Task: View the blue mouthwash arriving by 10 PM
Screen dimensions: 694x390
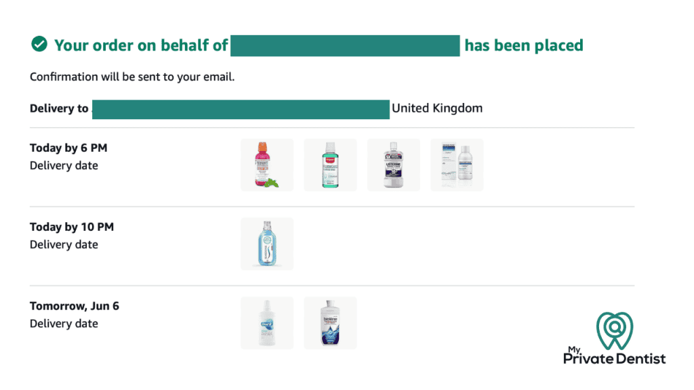Action: click(267, 244)
